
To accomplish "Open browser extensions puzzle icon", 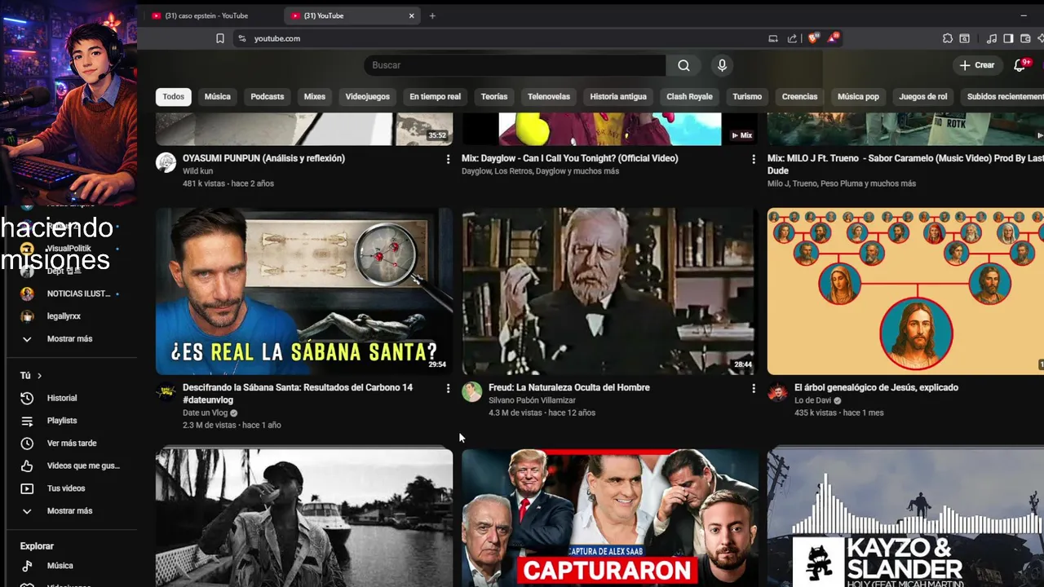I will (947, 38).
